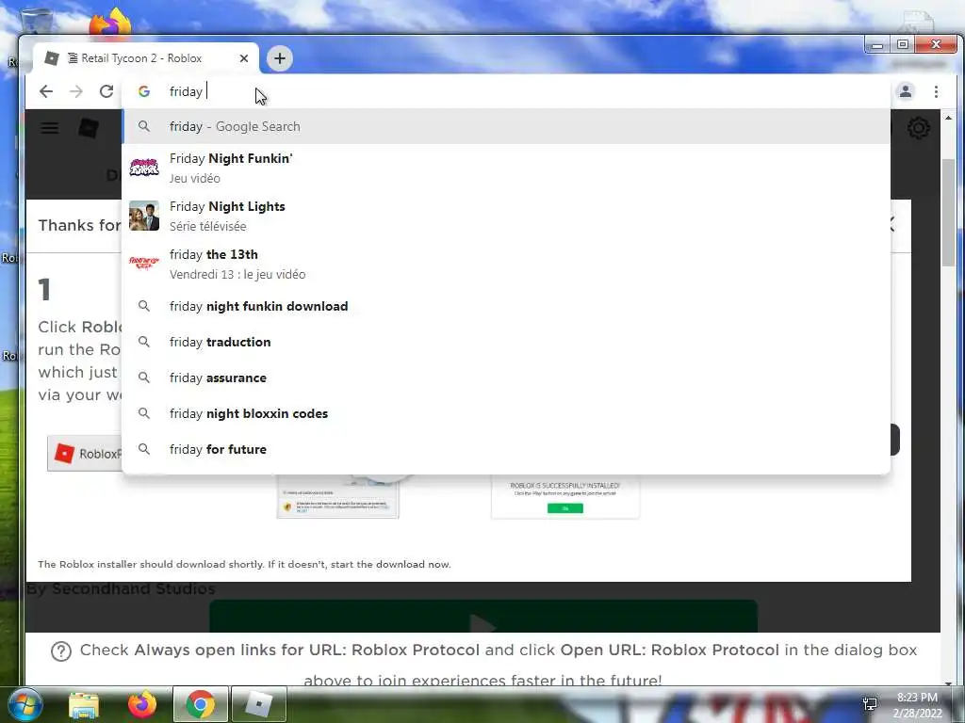965x723 pixels.
Task: Click the page scrollbar thumb
Action: pyautogui.click(x=948, y=212)
